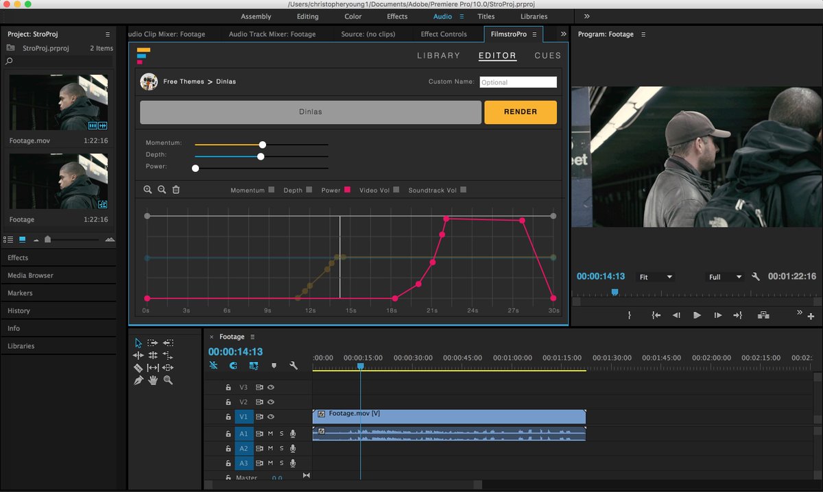Play the Program monitor footage
Screen dimensions: 823x492
pos(697,315)
